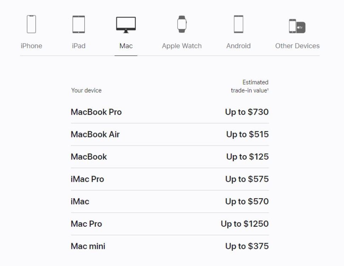Viewport: 344px width, 266px height.
Task: Switch to the iPhone tab
Action: pyautogui.click(x=31, y=46)
